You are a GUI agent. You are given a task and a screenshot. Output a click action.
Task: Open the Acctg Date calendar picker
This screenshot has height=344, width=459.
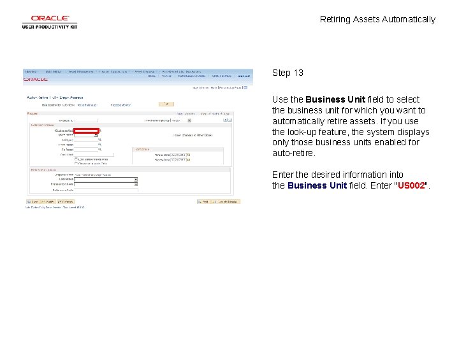(x=189, y=160)
